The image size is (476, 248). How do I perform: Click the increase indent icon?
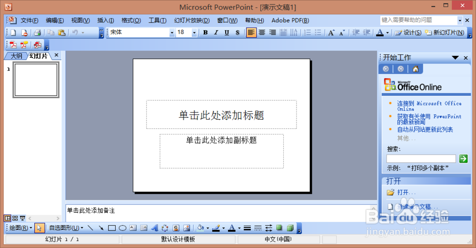pyautogui.click(x=367, y=32)
